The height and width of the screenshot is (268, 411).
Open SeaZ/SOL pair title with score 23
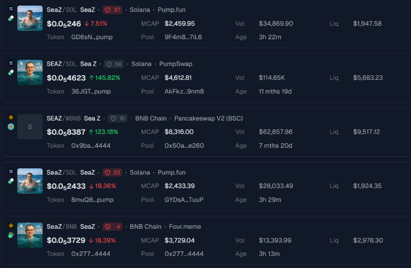71,173
